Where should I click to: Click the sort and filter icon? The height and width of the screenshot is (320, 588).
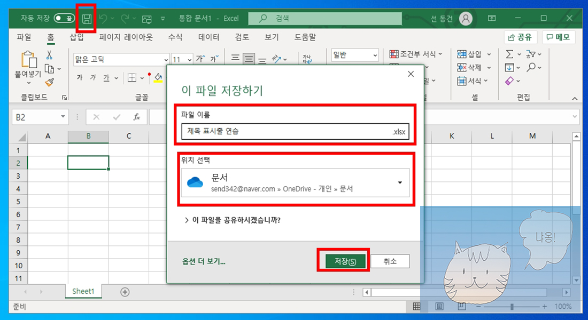pyautogui.click(x=531, y=54)
